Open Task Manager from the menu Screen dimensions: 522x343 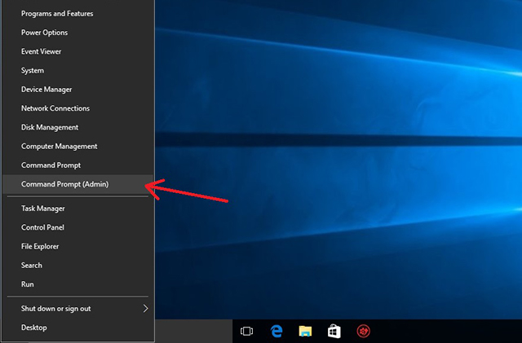[x=78, y=209]
